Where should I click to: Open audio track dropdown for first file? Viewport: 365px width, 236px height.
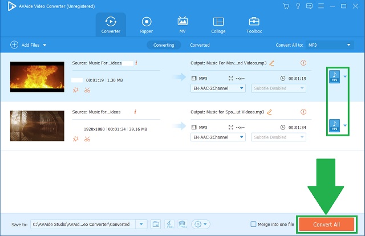point(218,88)
